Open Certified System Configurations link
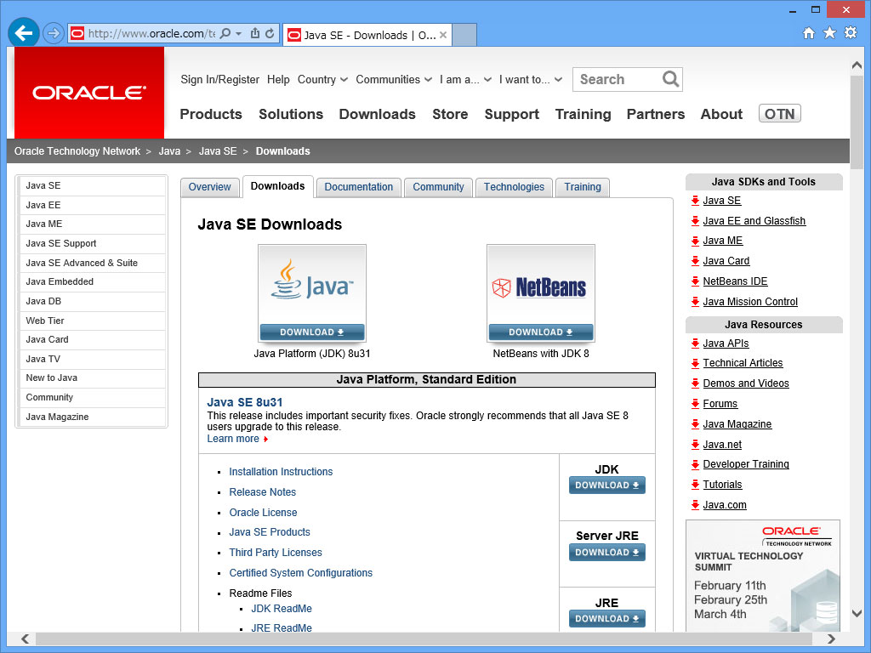 pyautogui.click(x=301, y=572)
